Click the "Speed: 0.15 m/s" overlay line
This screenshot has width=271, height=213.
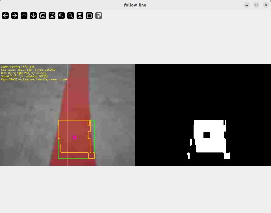click(24, 76)
